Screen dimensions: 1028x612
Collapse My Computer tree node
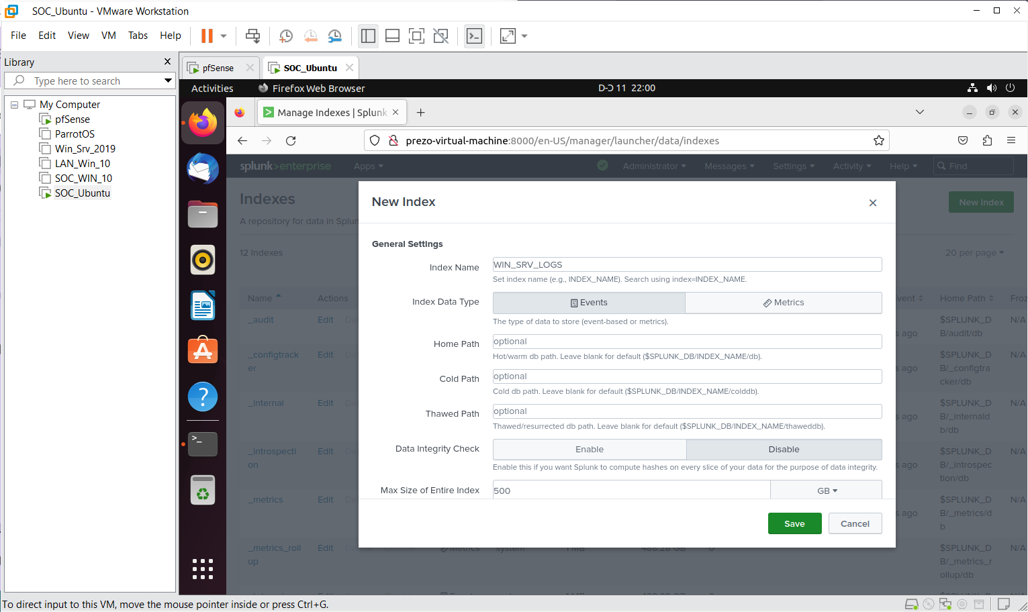14,105
